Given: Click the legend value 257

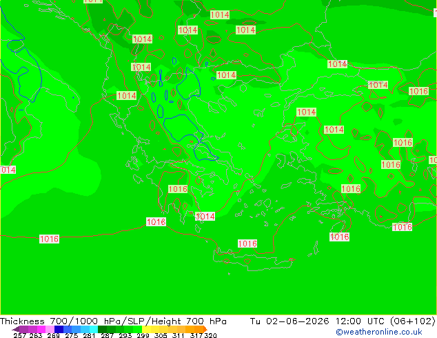Looking at the screenshot, I should (x=19, y=335).
